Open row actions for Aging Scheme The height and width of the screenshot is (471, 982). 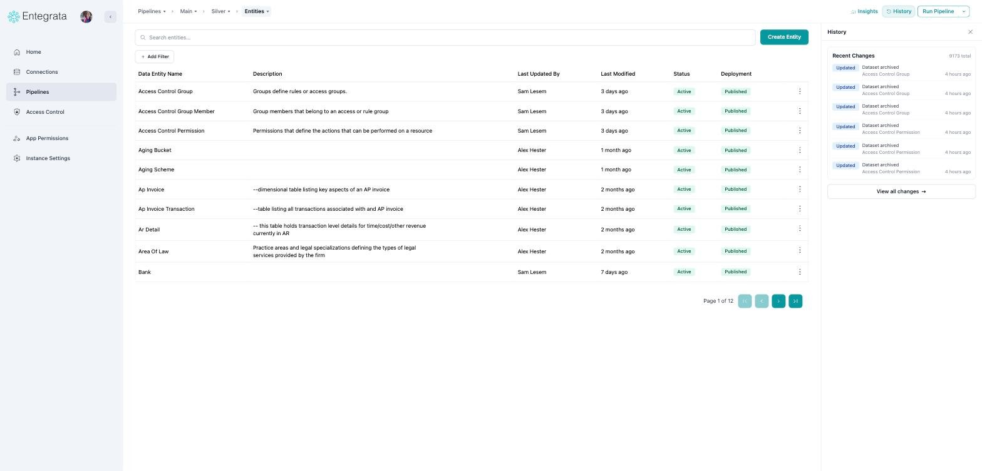tap(800, 170)
